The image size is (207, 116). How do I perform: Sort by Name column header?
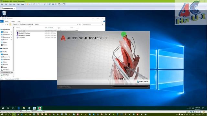pyautogui.click(x=18, y=28)
